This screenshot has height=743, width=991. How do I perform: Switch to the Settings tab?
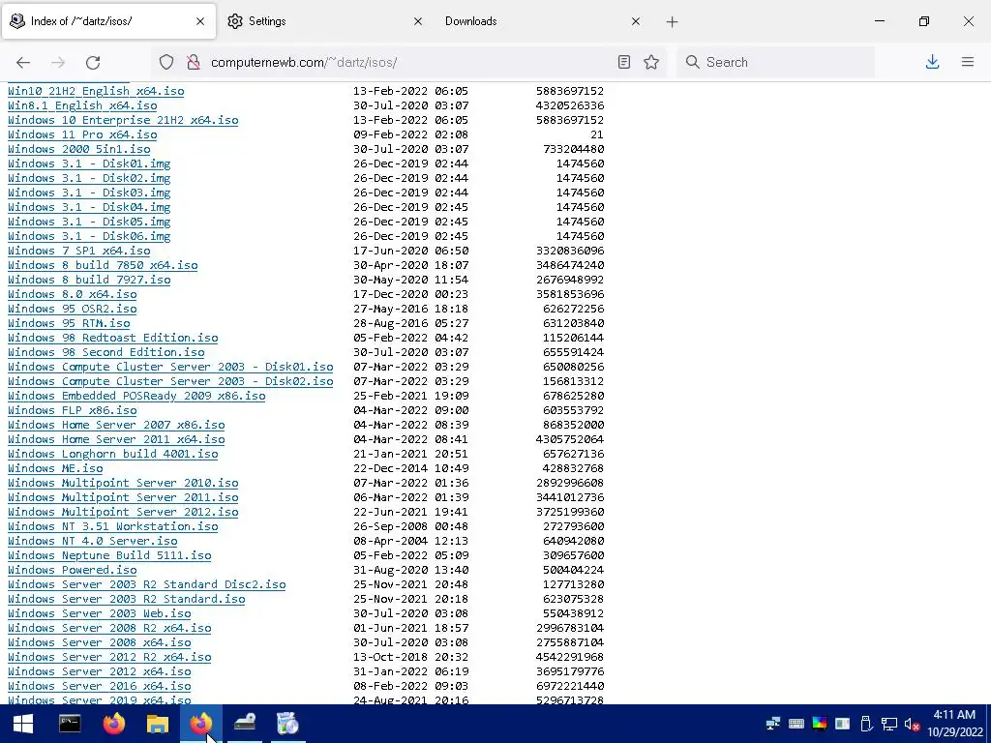click(x=324, y=21)
